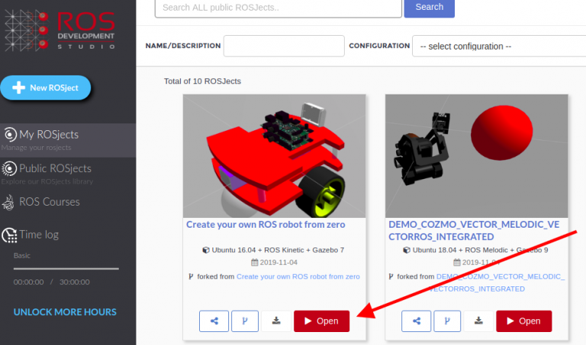Screen dimensions: 586x345
Task: Open the Time log section
Action: point(39,235)
